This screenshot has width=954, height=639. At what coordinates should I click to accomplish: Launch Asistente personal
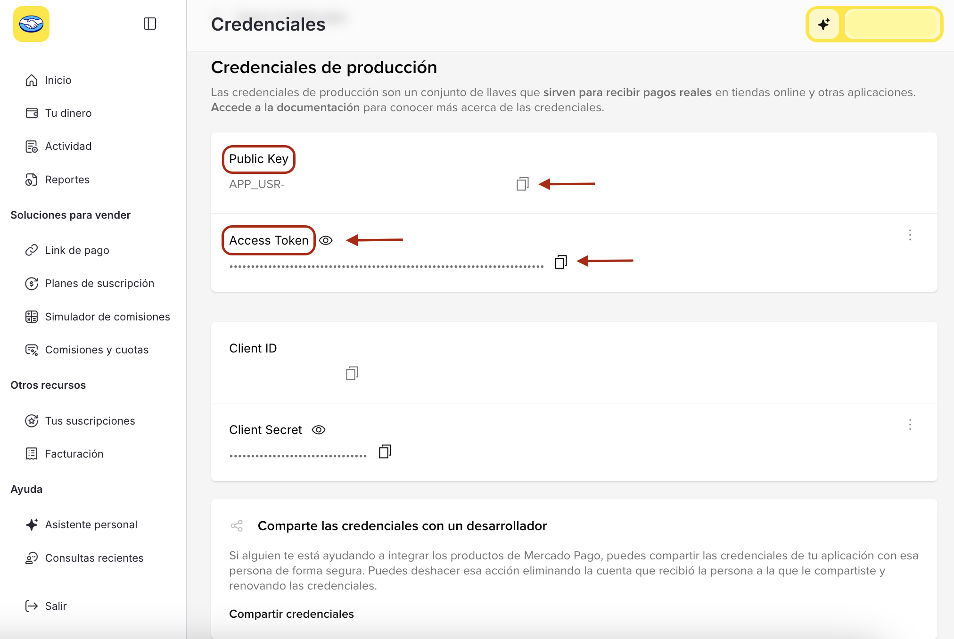[91, 524]
